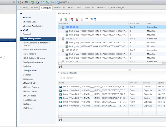Collapse host 176.16.49.14 row
Image resolution: width=166 pixels, height=127 pixels.
[x=60, y=62]
